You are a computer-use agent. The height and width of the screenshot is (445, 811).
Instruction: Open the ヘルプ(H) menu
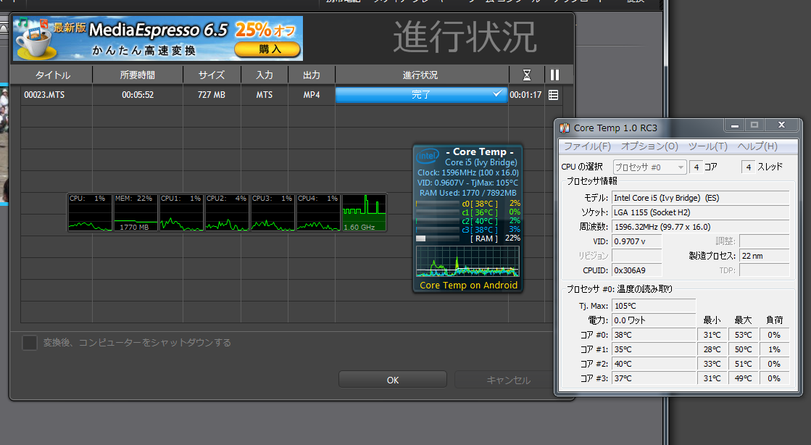757,146
